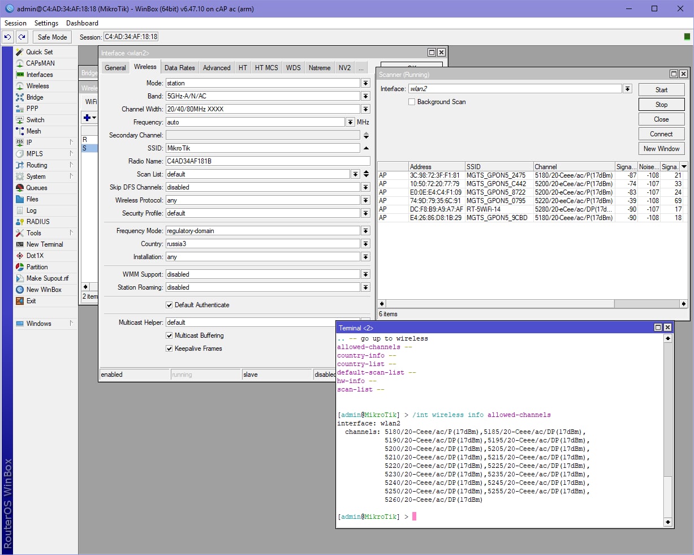Open Queues in sidebar
This screenshot has width=694, height=555.
36,187
